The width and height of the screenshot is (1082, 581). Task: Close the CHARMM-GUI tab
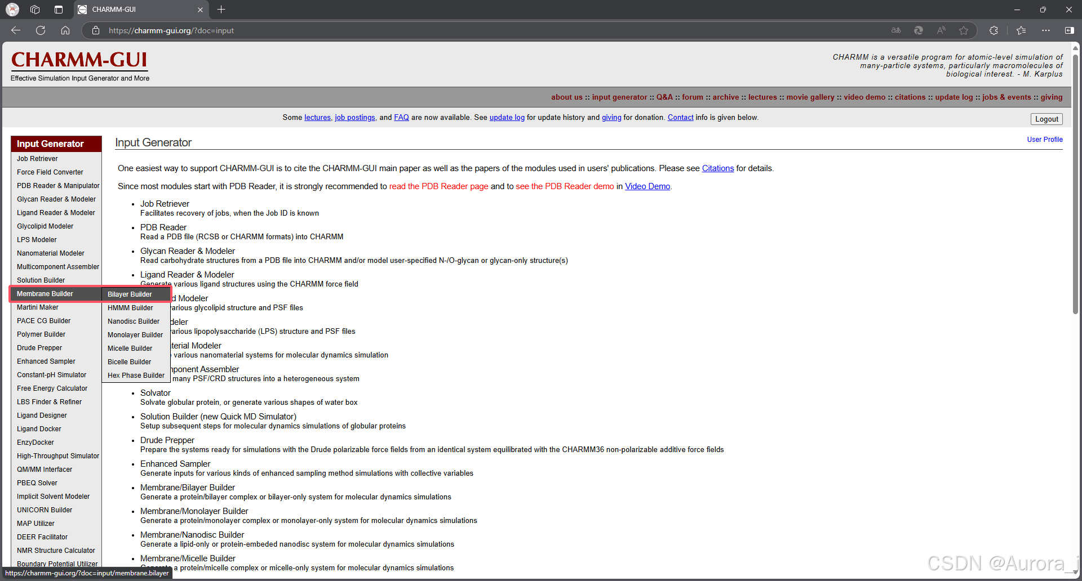click(200, 10)
